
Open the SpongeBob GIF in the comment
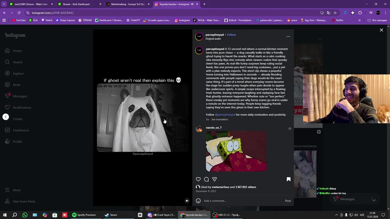point(236,151)
